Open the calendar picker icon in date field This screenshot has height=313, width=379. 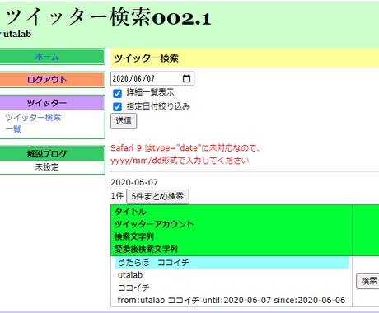(186, 78)
